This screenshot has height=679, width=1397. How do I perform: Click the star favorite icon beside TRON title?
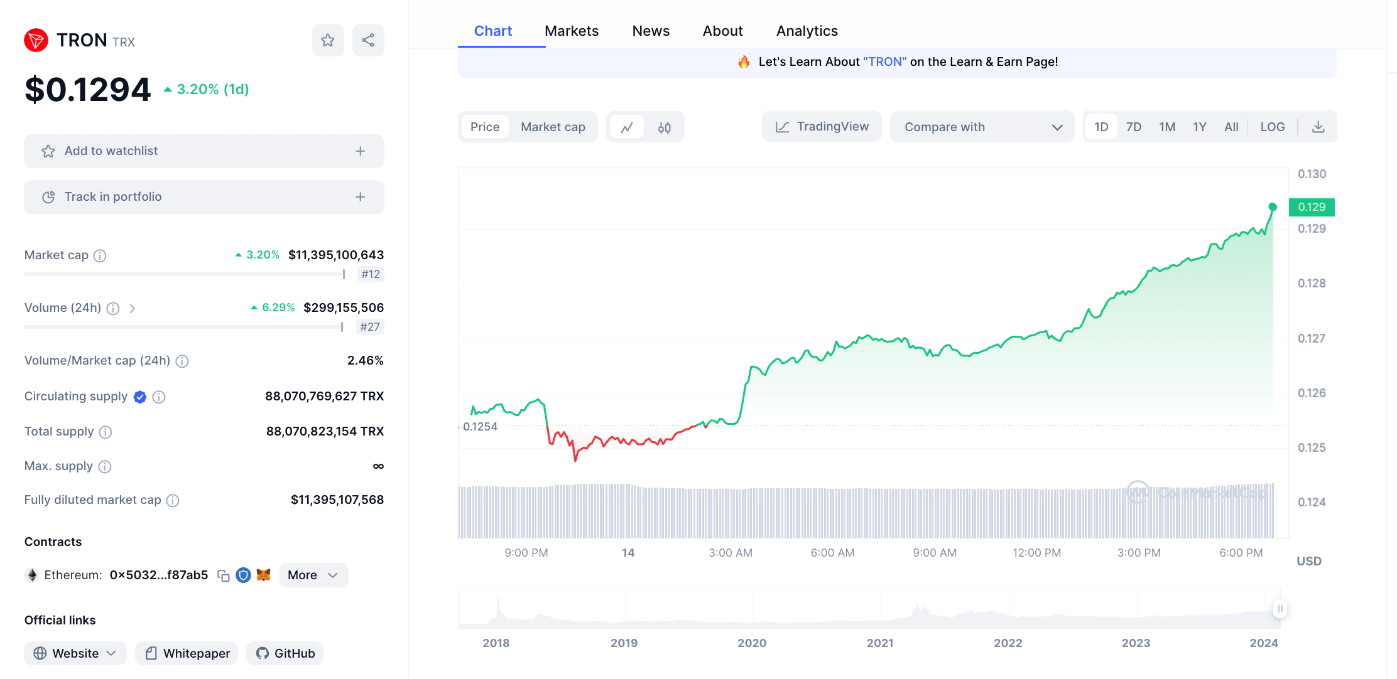(x=328, y=41)
